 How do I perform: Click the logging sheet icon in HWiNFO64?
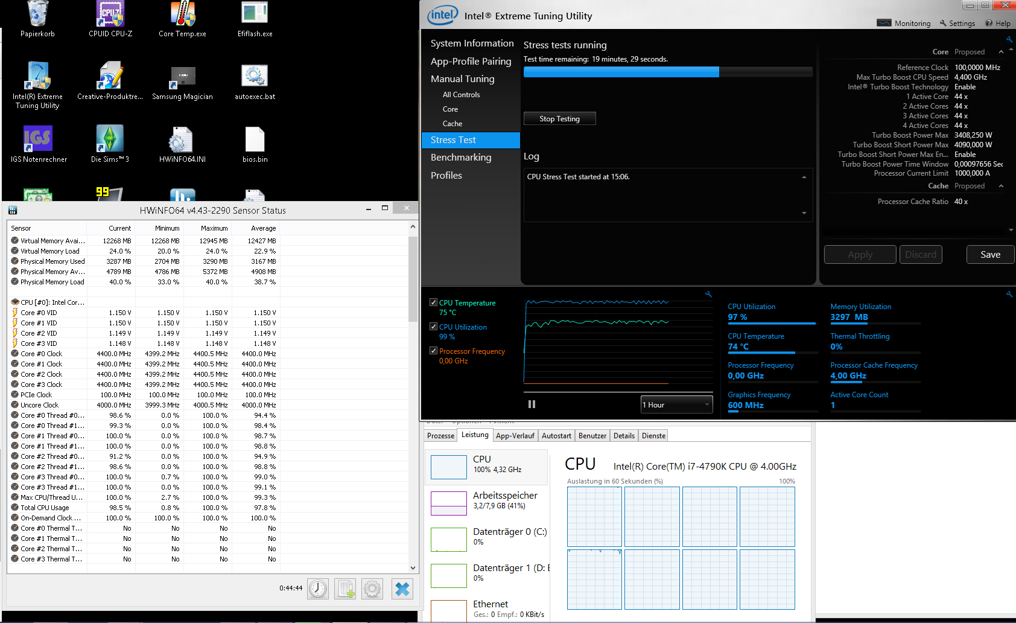click(x=346, y=589)
